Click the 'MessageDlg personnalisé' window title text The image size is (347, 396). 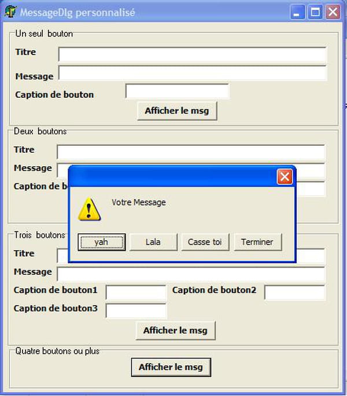click(77, 12)
